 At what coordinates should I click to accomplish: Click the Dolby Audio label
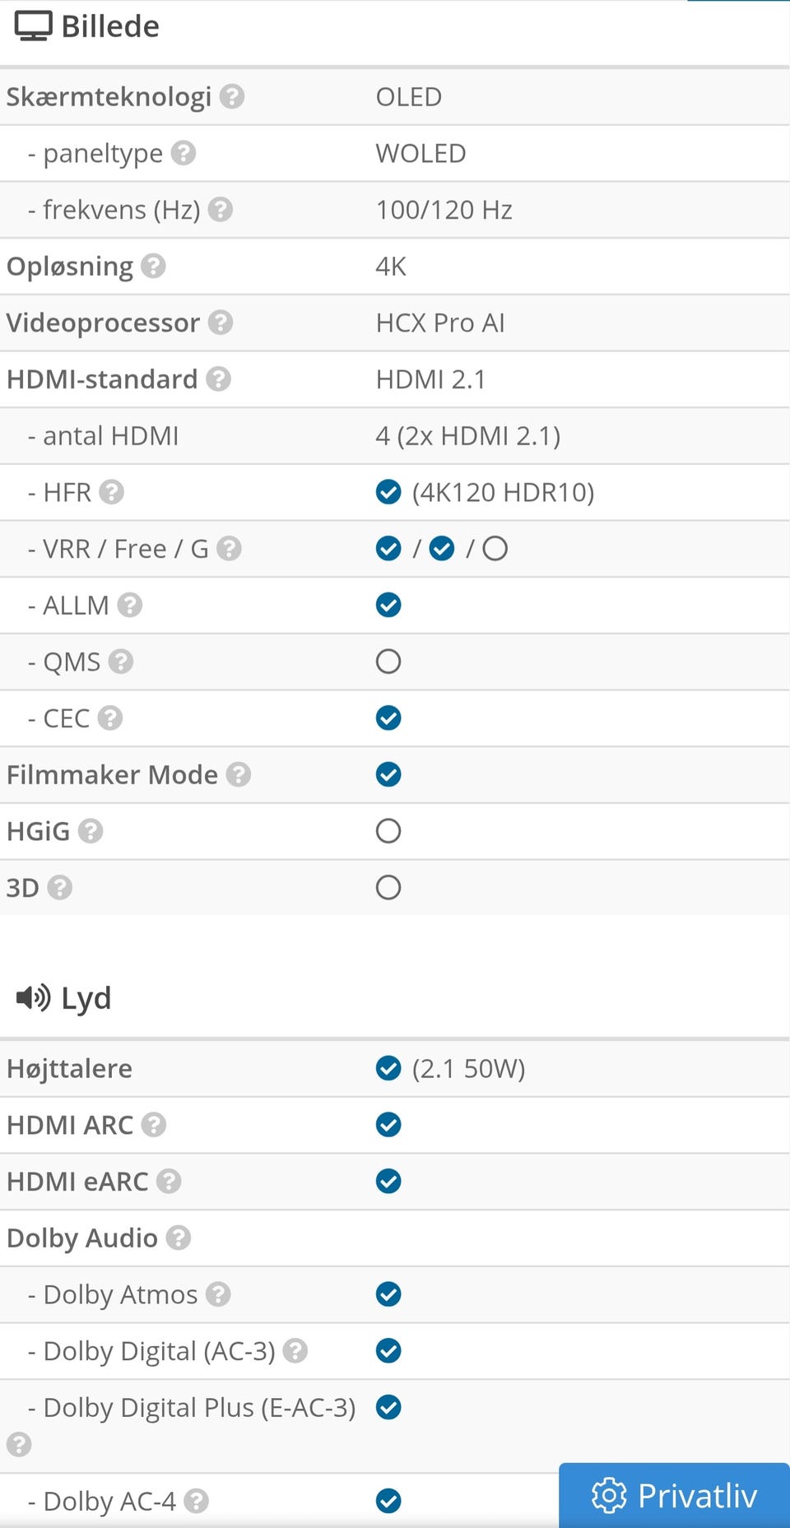pyautogui.click(x=82, y=1238)
